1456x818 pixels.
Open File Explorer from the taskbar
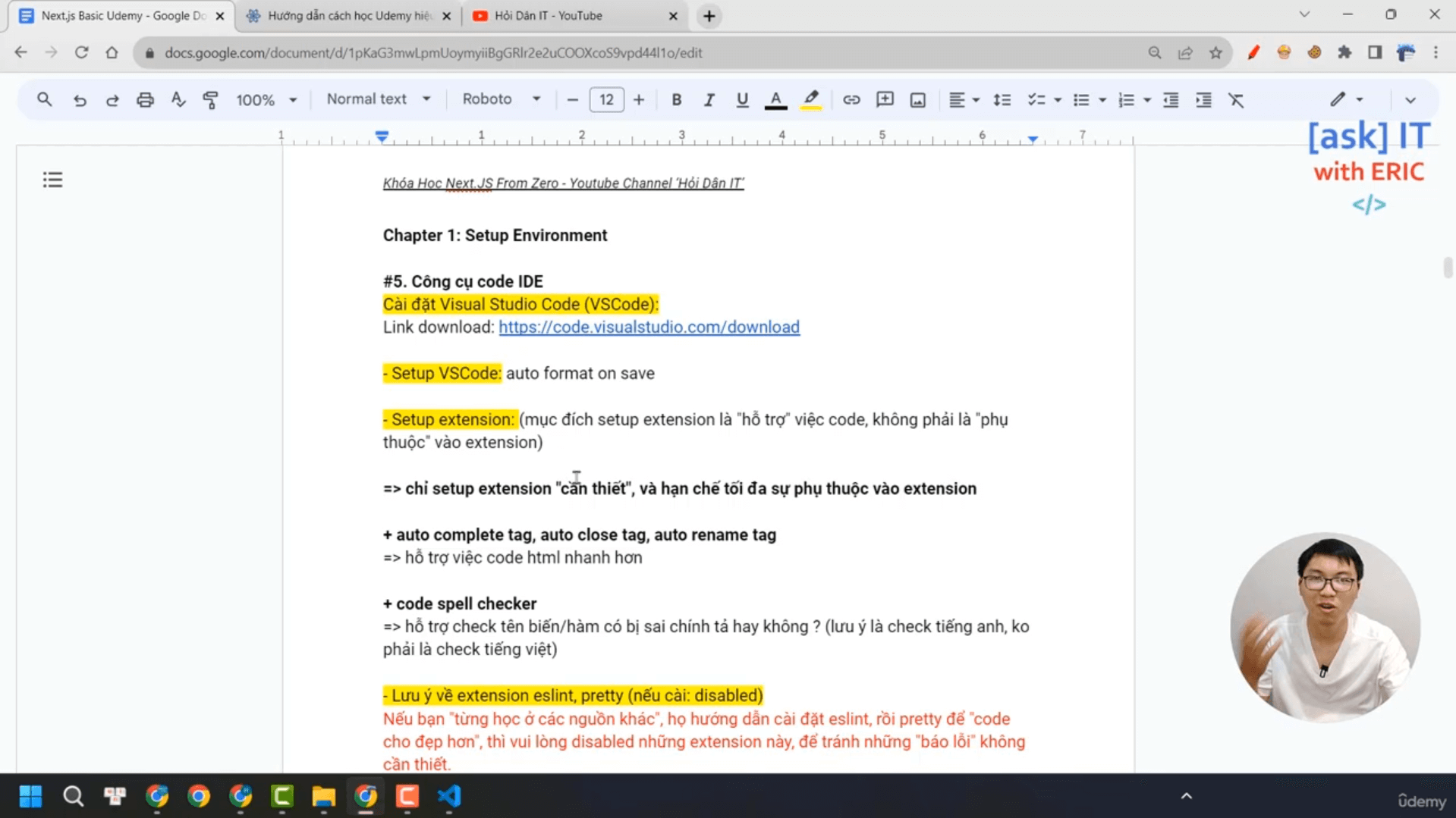(x=323, y=796)
